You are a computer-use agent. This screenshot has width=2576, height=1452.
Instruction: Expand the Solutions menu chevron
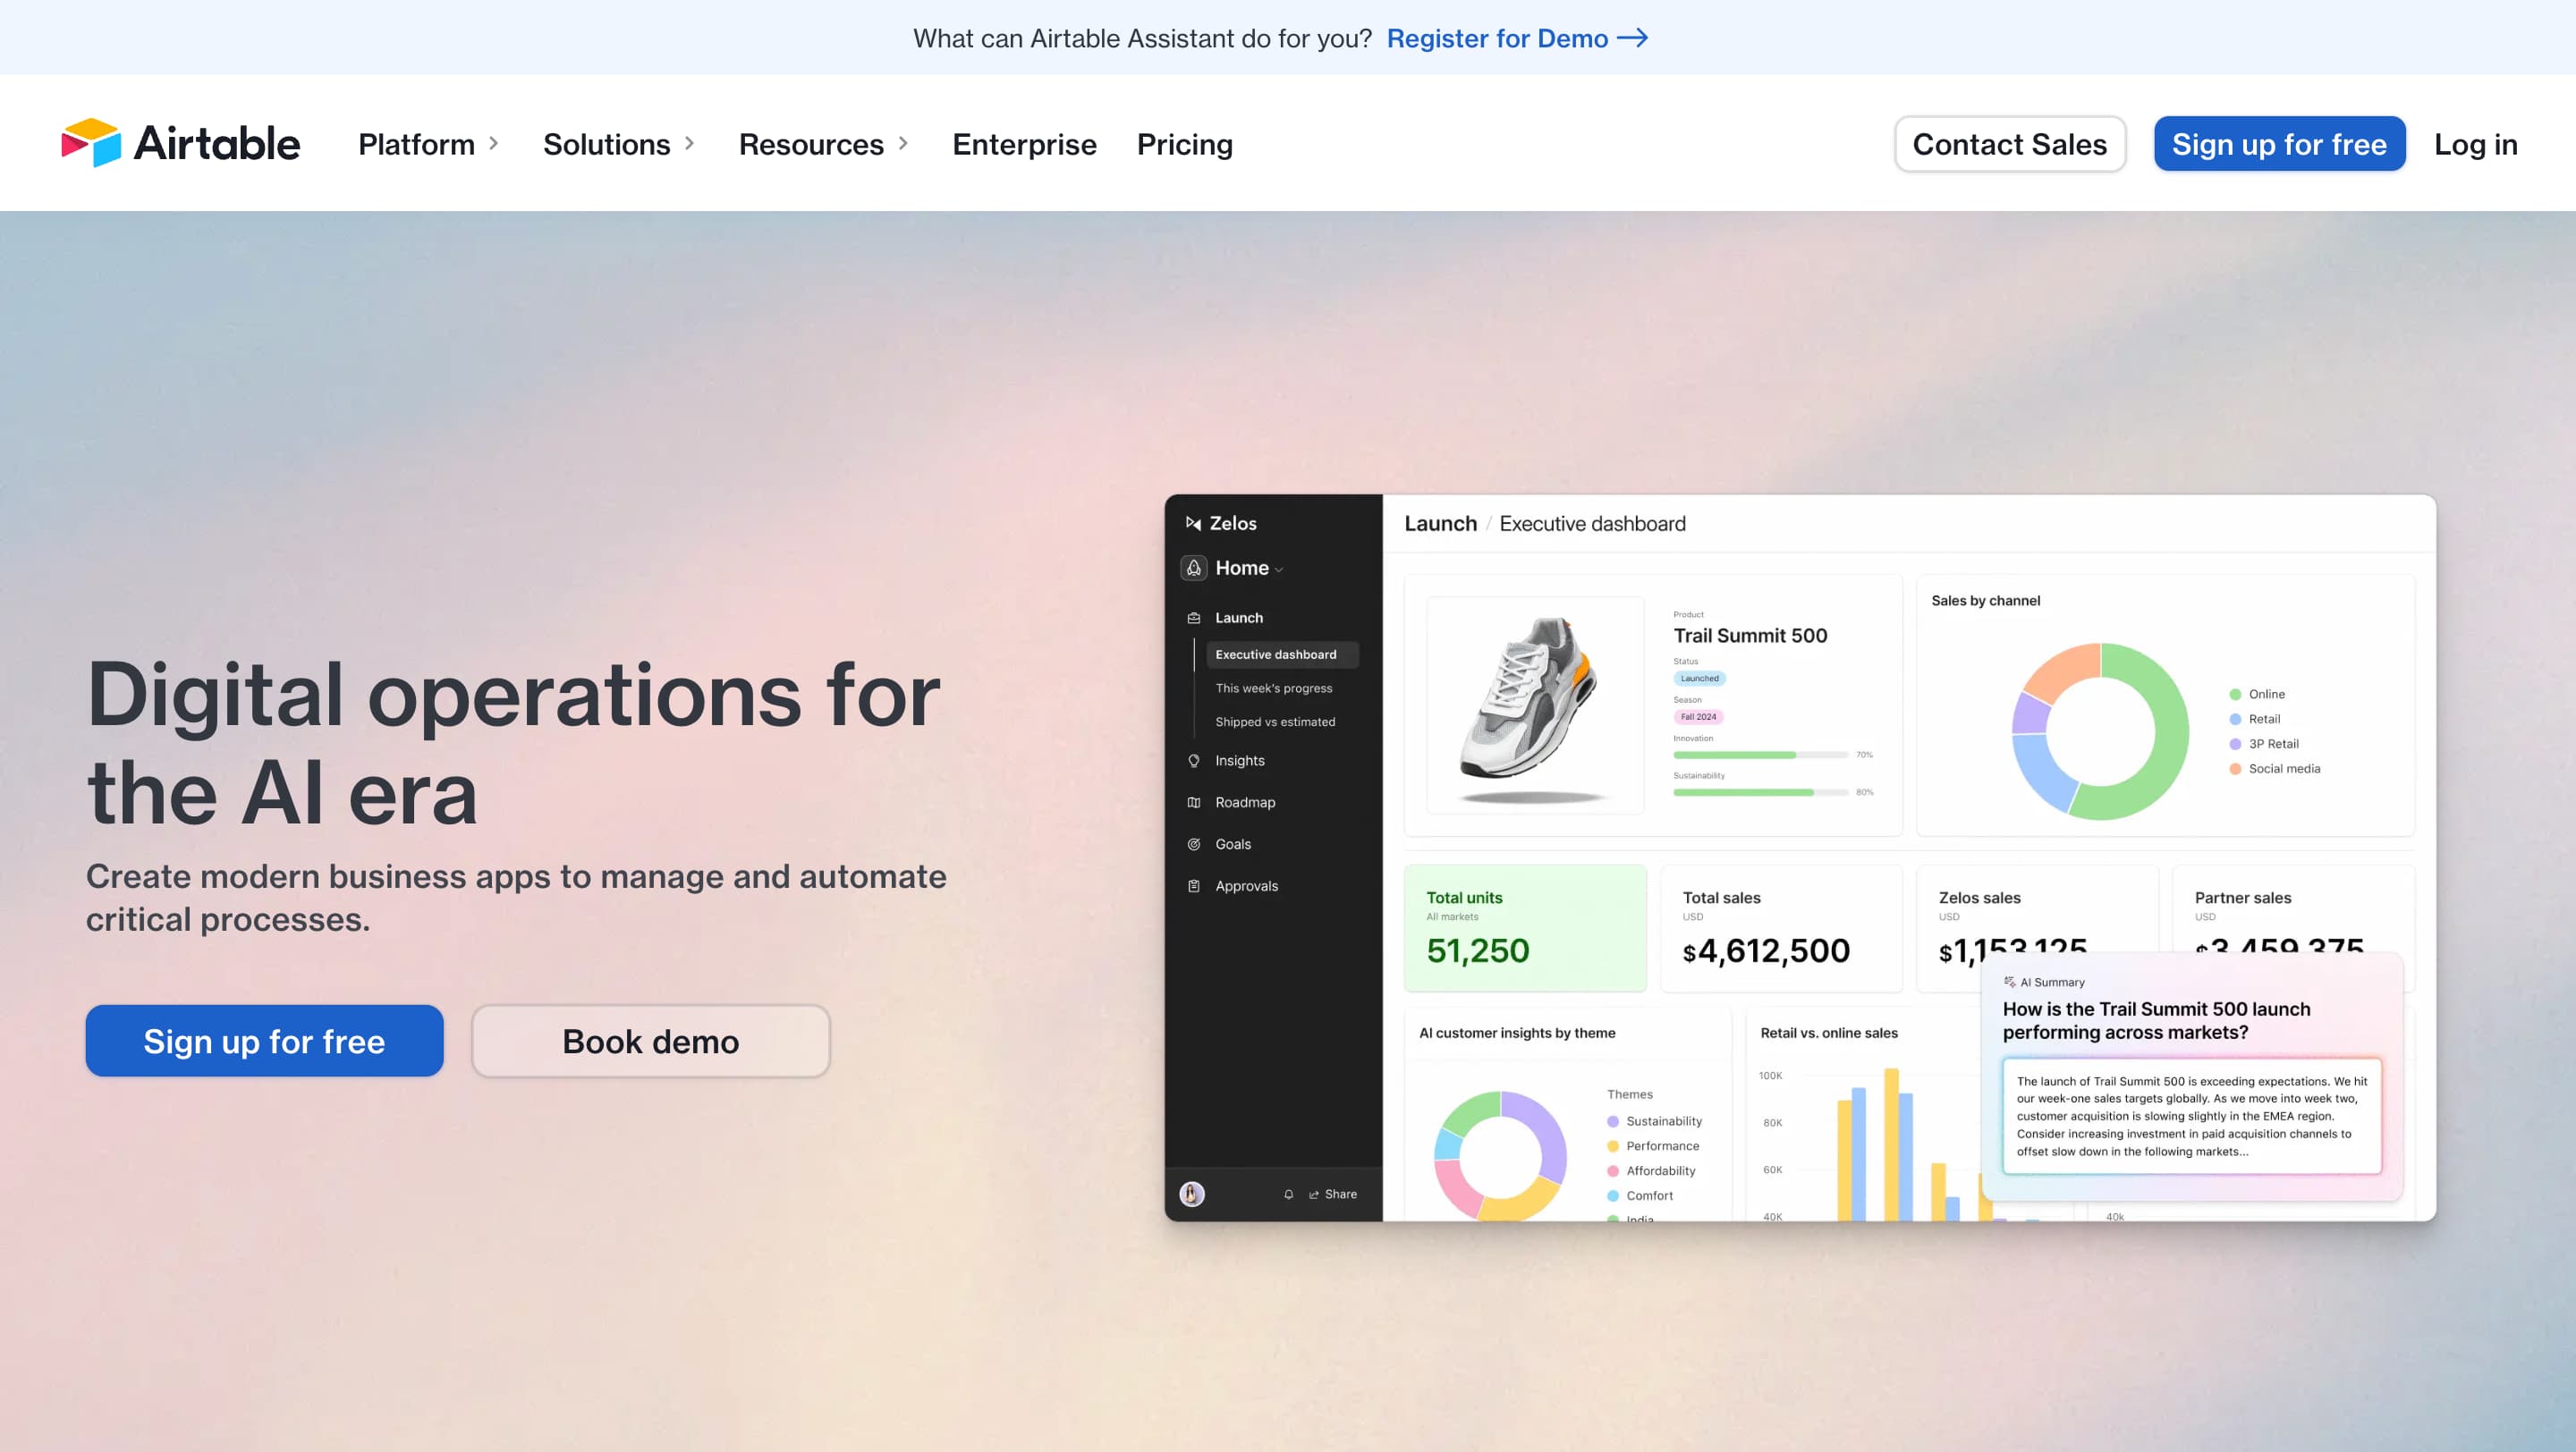coord(690,144)
